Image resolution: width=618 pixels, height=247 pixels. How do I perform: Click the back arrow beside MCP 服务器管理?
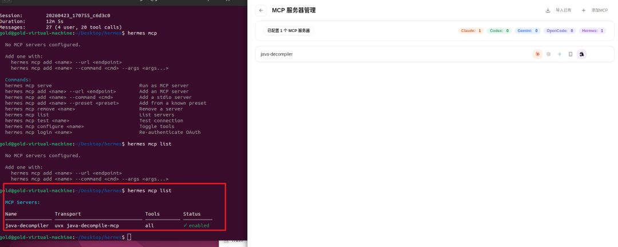click(x=261, y=11)
